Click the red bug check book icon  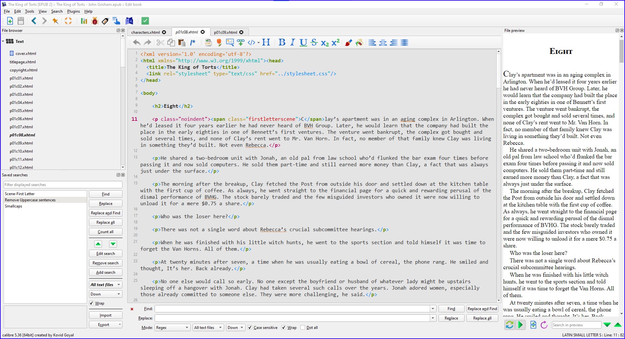(x=95, y=21)
